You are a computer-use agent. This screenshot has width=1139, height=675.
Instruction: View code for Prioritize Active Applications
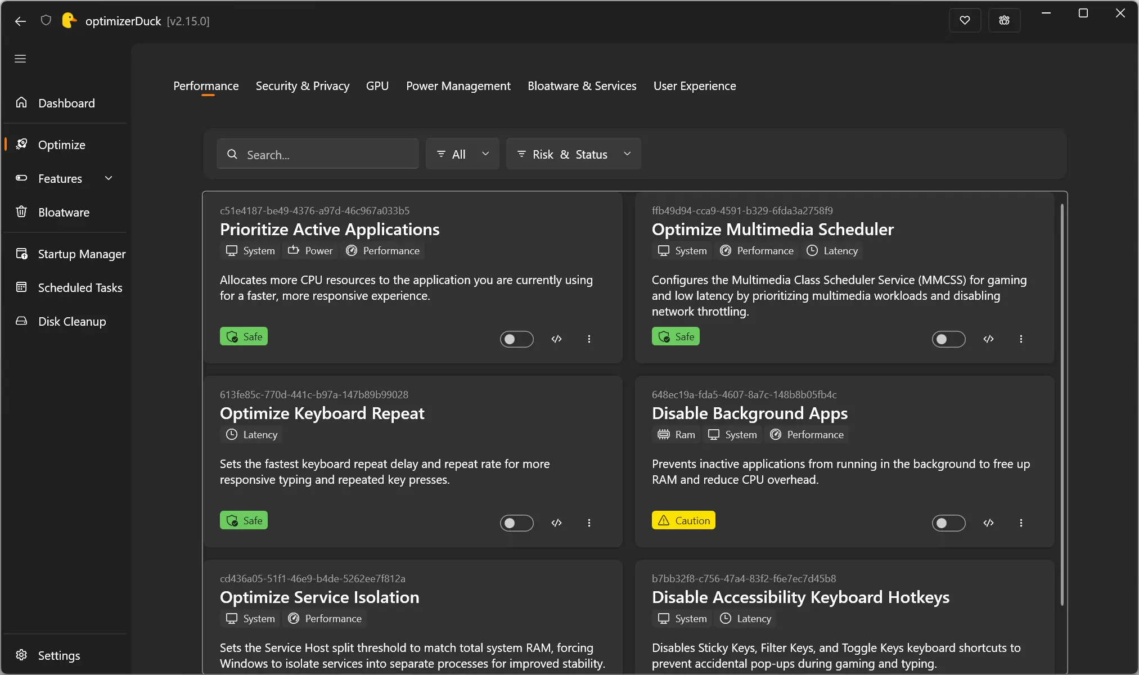557,339
